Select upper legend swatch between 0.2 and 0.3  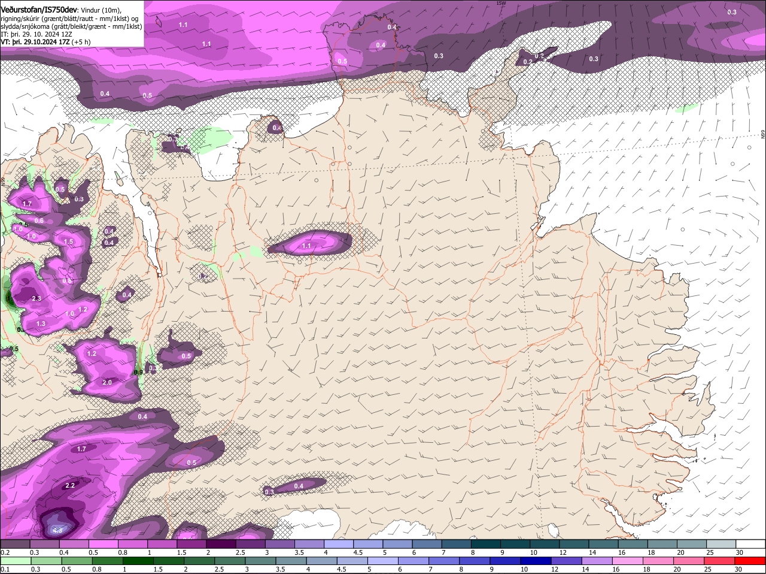click(14, 543)
